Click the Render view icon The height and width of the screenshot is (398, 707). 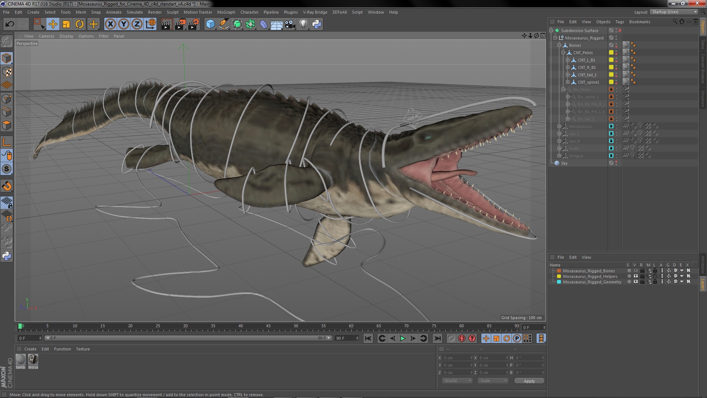coord(166,23)
